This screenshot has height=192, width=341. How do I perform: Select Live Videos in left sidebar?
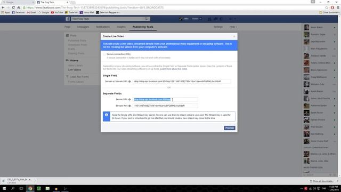tap(75, 70)
